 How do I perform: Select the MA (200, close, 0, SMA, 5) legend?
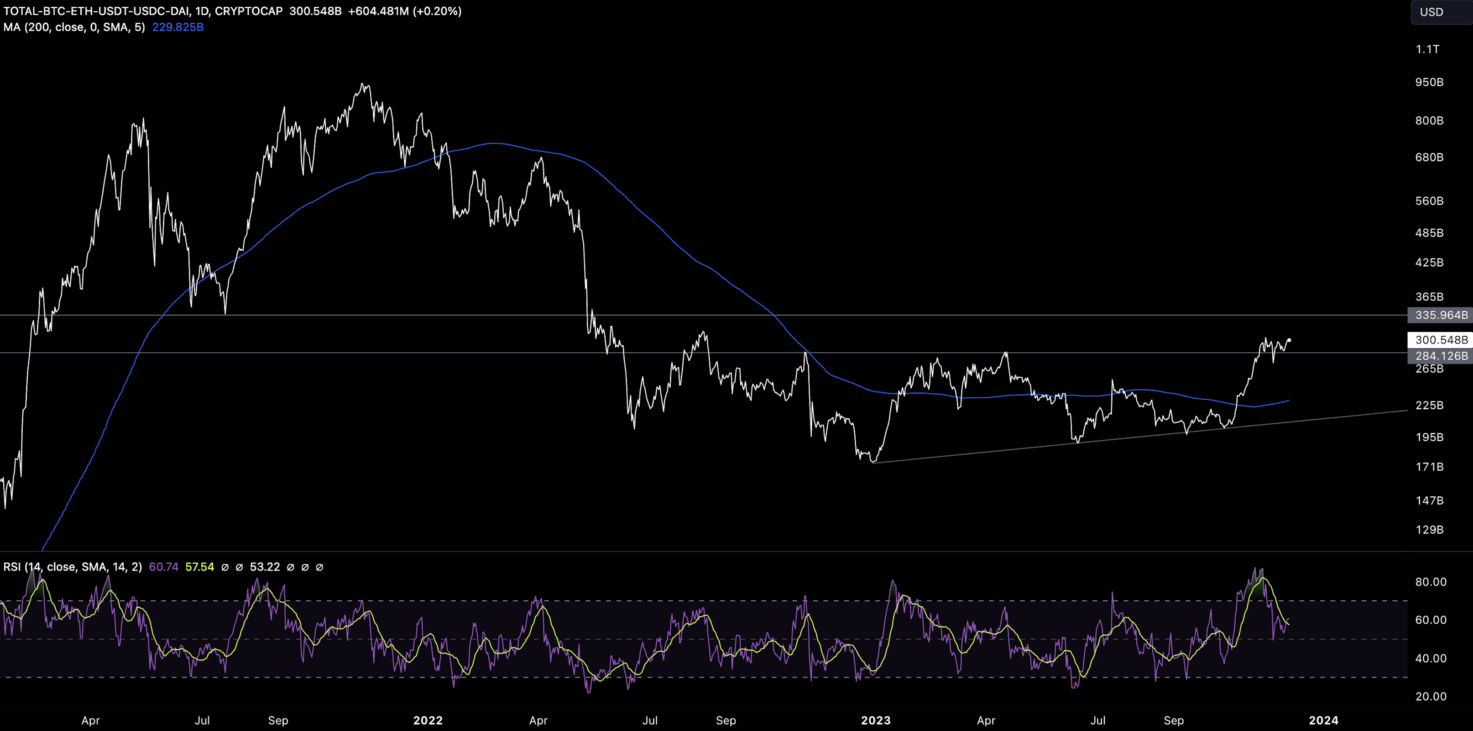74,27
